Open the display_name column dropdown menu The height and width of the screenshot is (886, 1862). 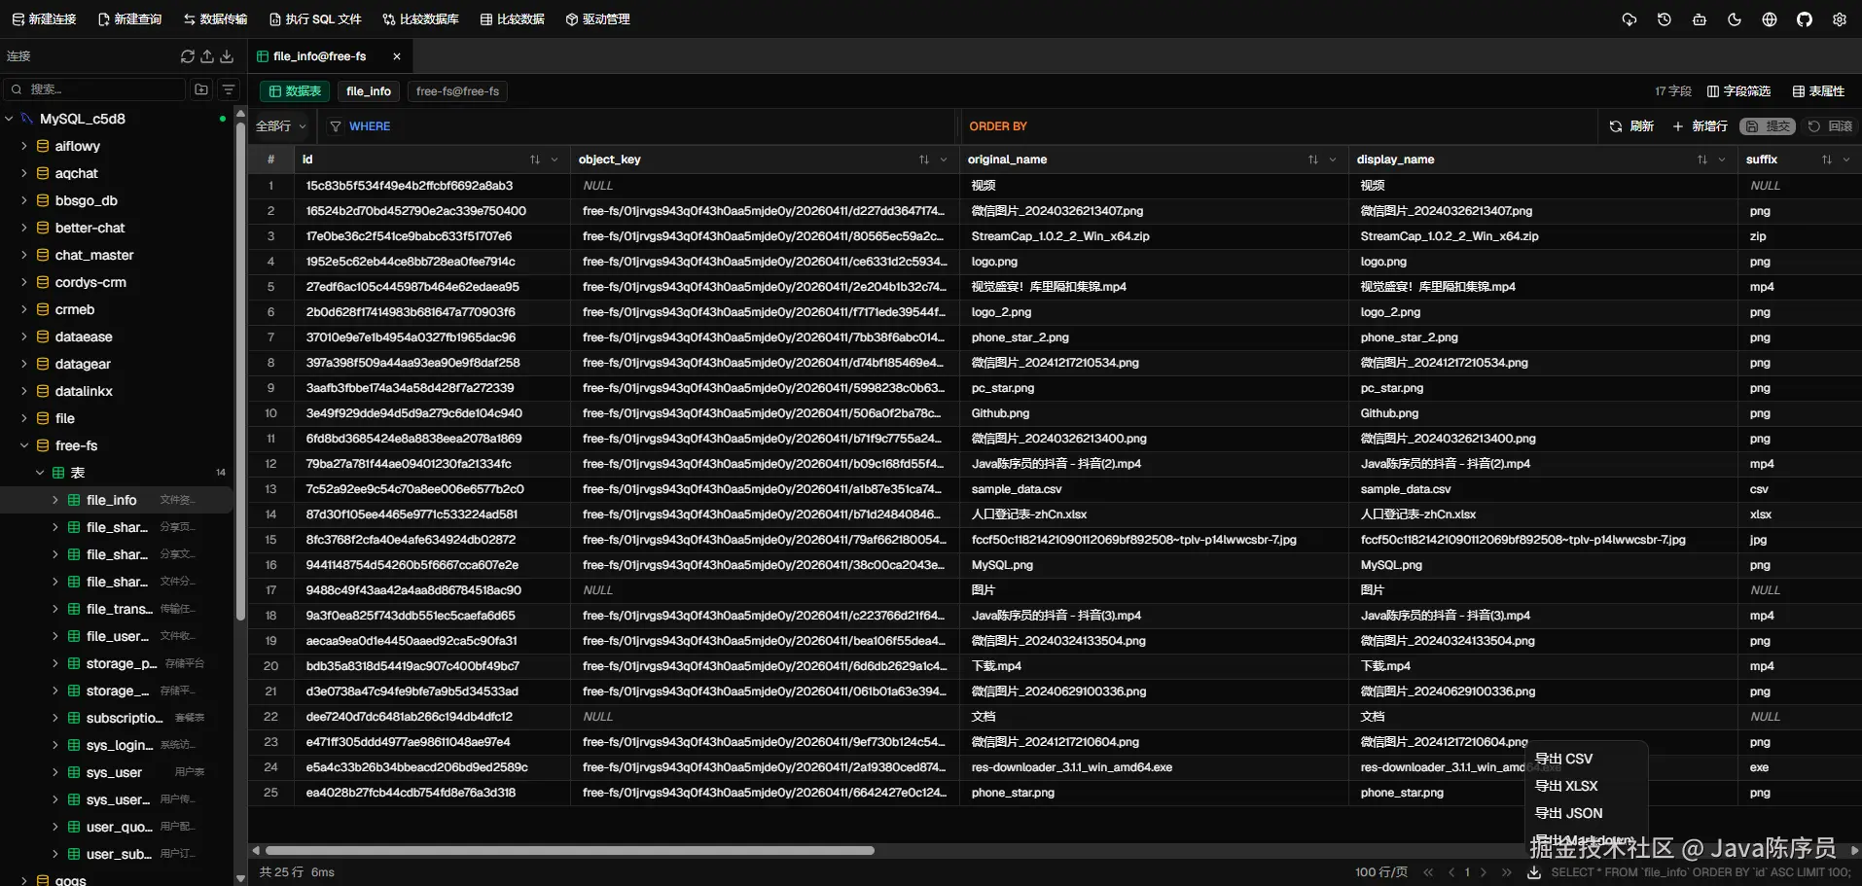(x=1722, y=159)
